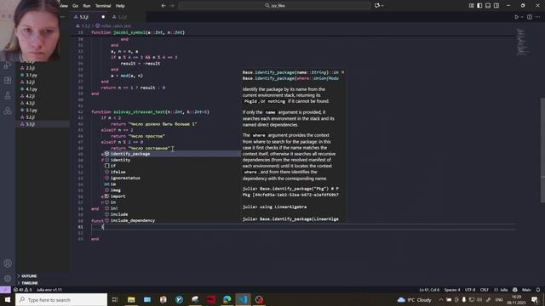The width and height of the screenshot is (545, 306).
Task: Open the Go menu
Action: click(x=76, y=6)
